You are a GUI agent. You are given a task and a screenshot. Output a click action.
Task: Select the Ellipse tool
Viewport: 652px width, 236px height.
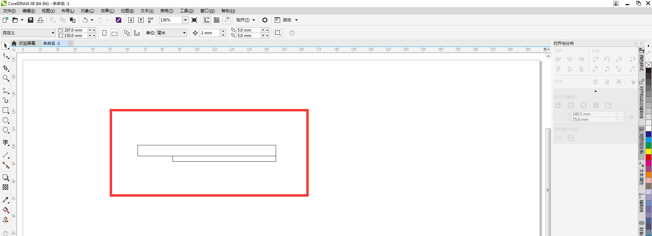click(x=5, y=120)
